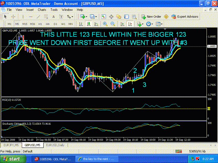Open the new chart dropdown
Screen dimensions: 218x163
(x=84, y=17)
